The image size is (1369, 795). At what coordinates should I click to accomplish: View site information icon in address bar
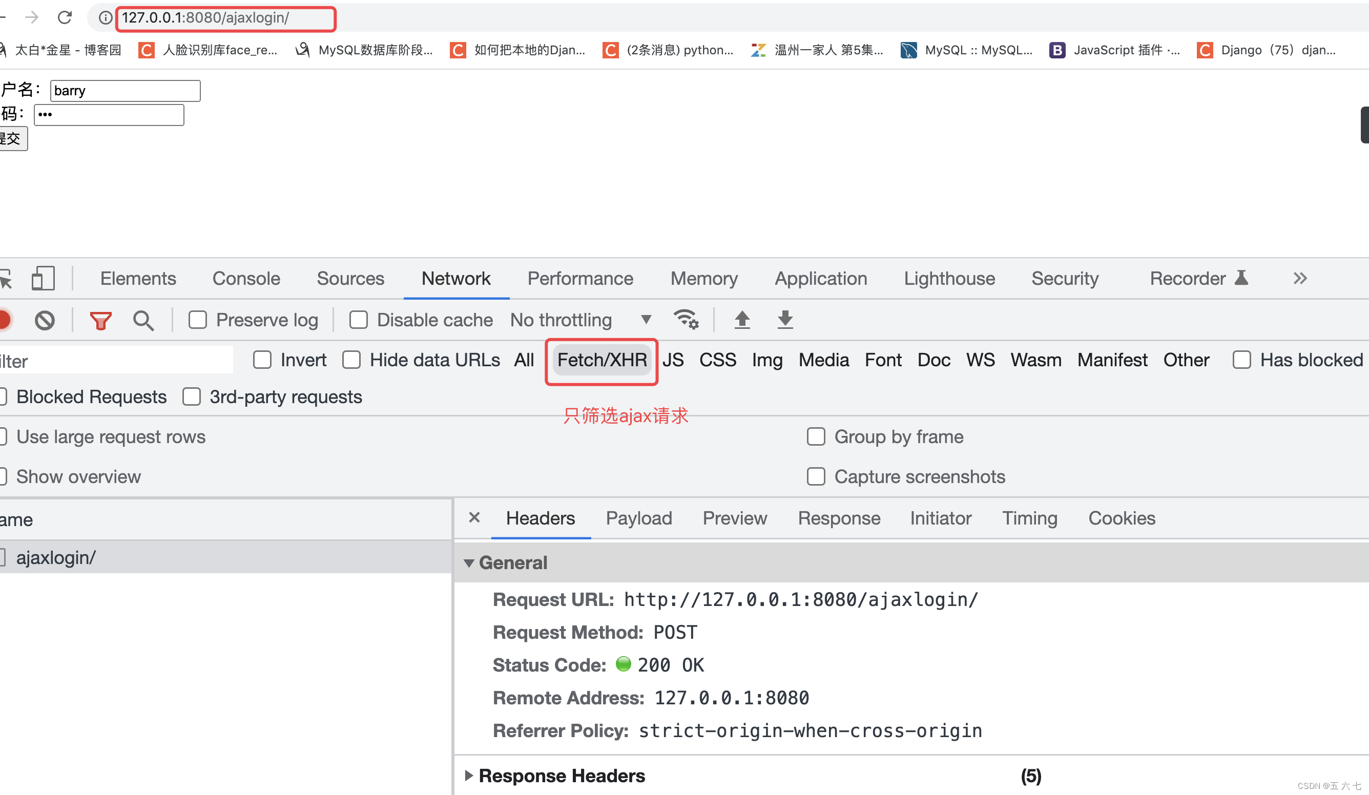click(105, 18)
